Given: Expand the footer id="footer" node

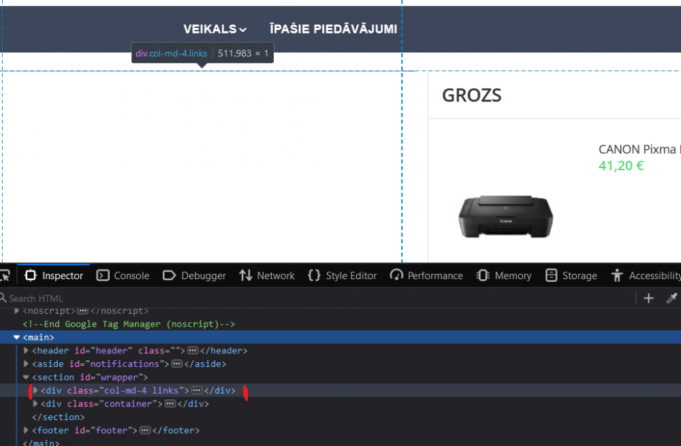Looking at the screenshot, I should point(26,430).
